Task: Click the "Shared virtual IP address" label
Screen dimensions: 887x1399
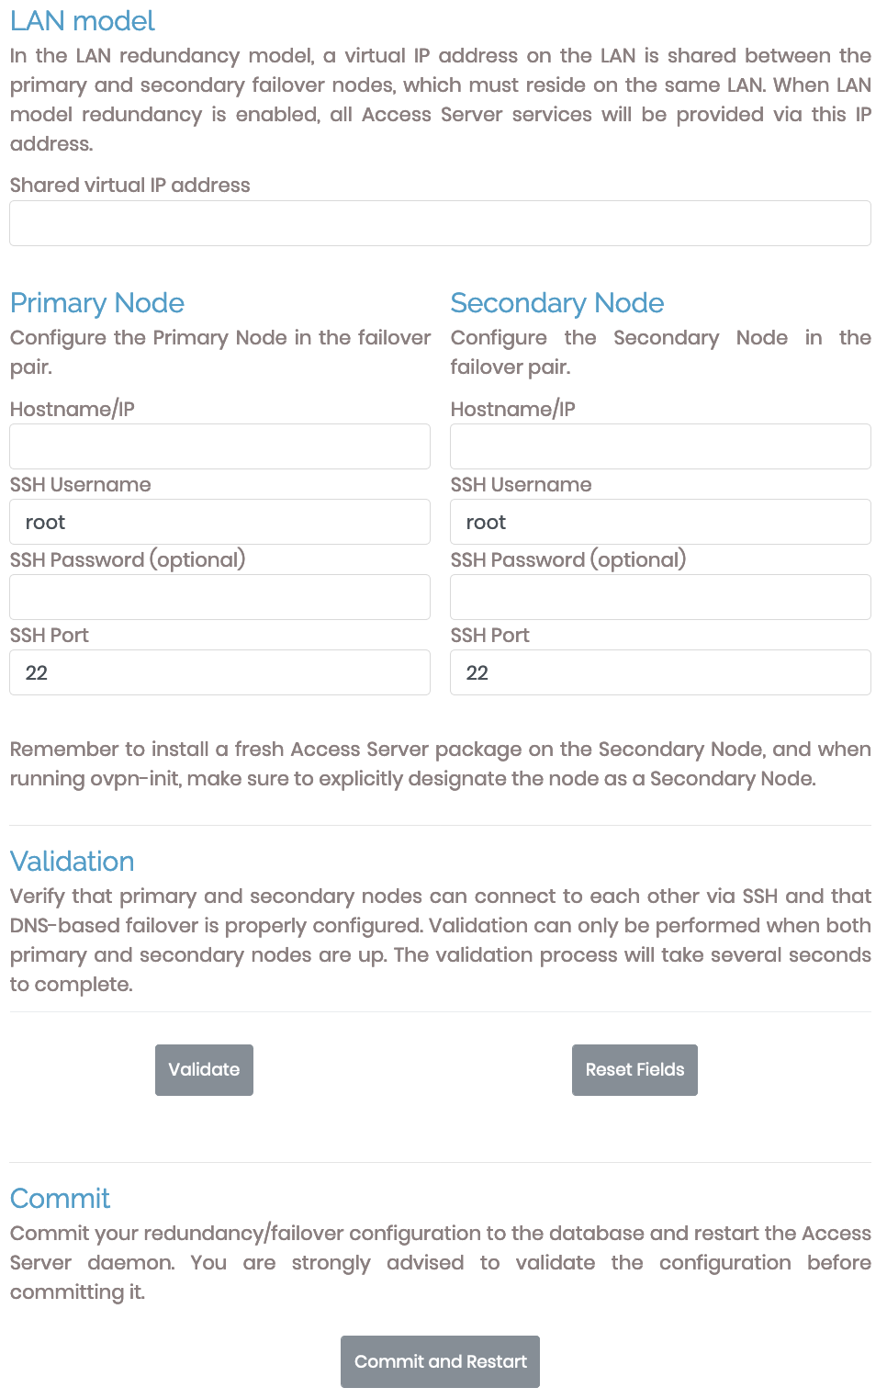Action: click(x=129, y=186)
